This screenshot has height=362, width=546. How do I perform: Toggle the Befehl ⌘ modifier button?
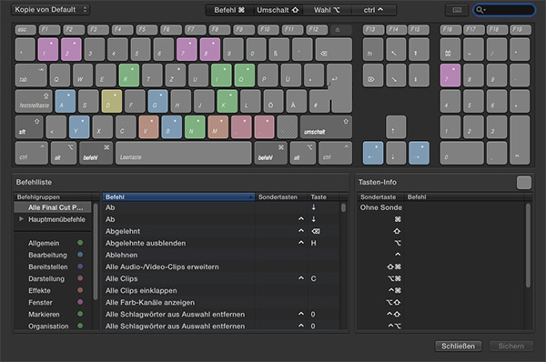coord(230,10)
